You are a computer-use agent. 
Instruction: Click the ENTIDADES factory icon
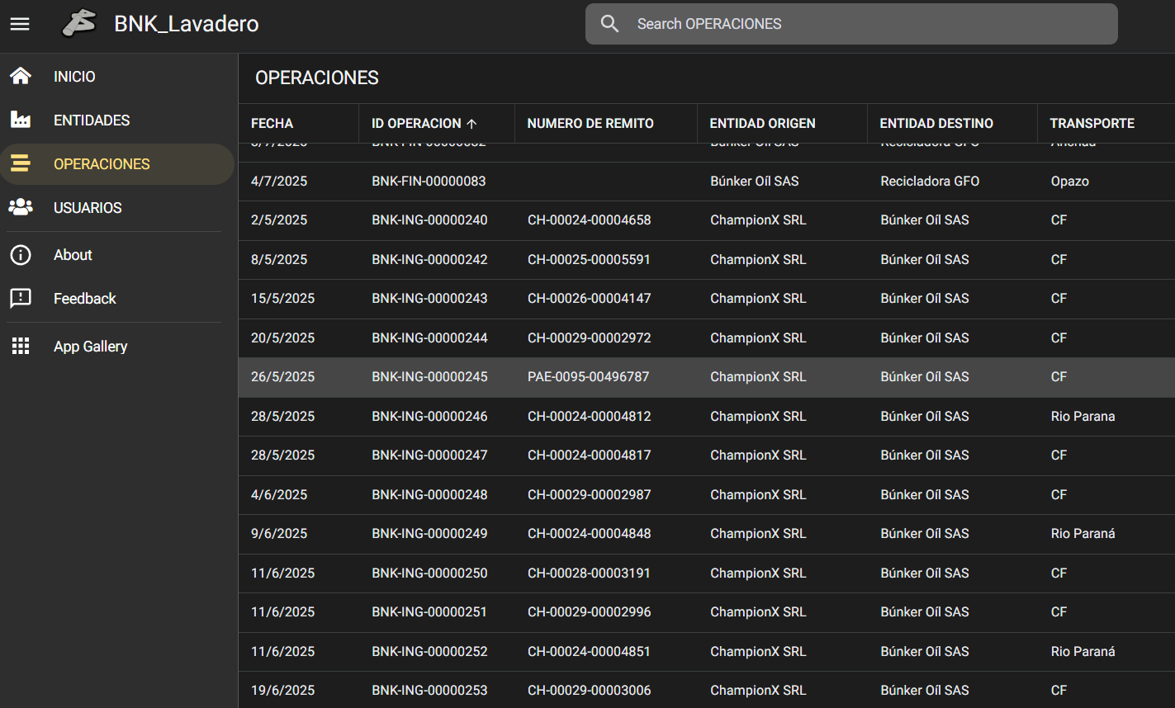(x=21, y=120)
